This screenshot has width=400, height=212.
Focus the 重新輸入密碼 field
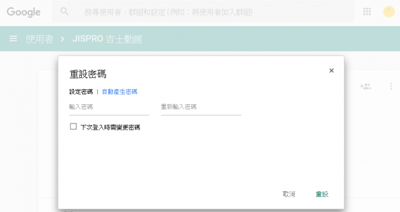pos(201,108)
